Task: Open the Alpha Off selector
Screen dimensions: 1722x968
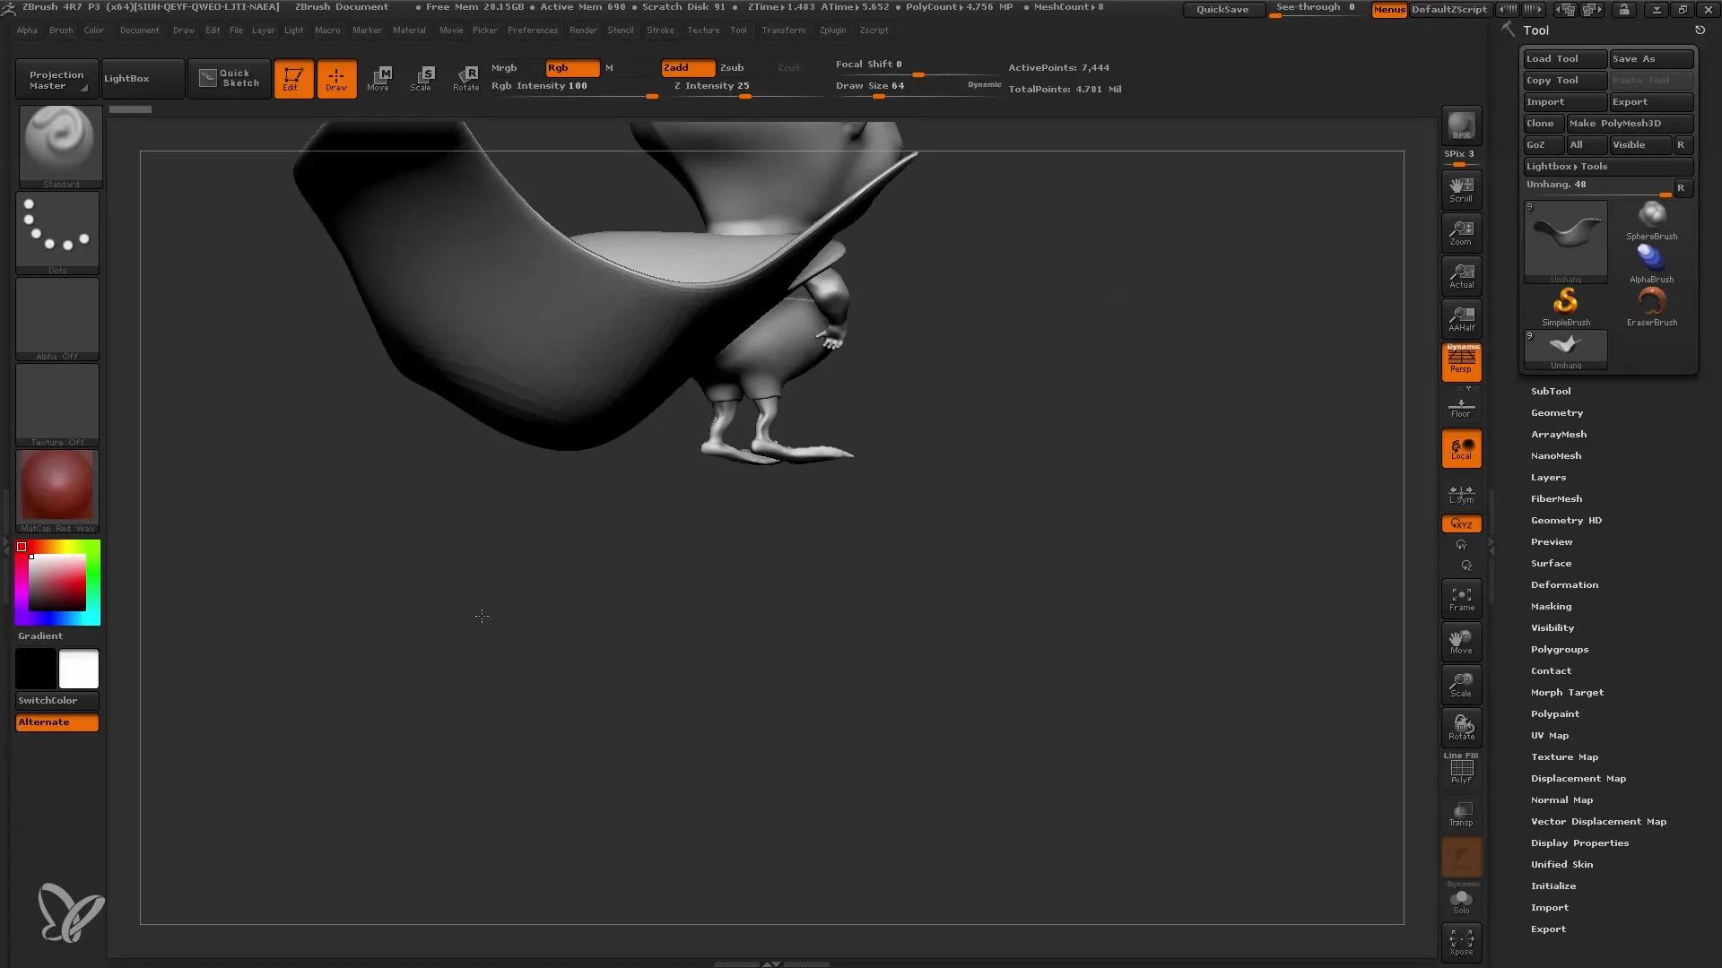Action: tap(57, 319)
